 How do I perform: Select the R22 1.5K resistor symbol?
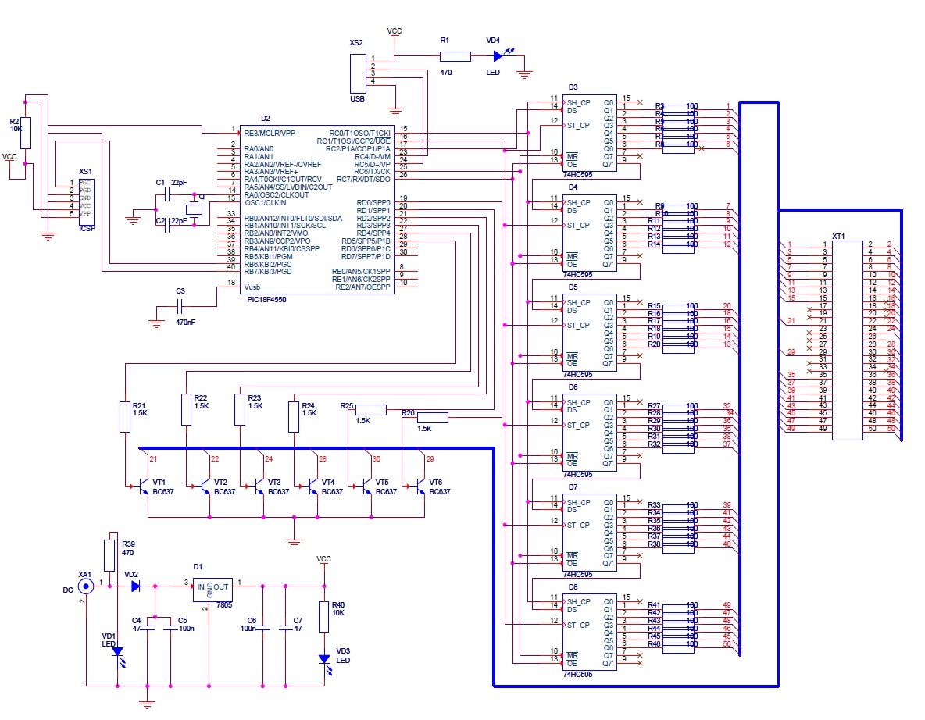[x=187, y=409]
